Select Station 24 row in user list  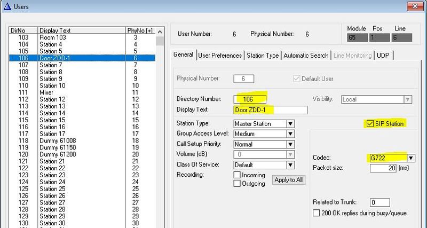point(82,182)
